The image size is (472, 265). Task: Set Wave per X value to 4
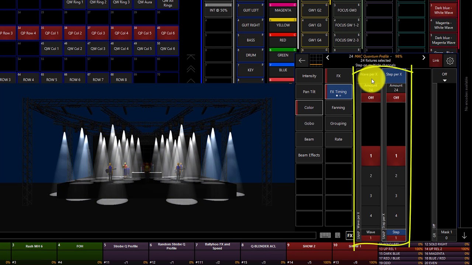[x=371, y=216]
